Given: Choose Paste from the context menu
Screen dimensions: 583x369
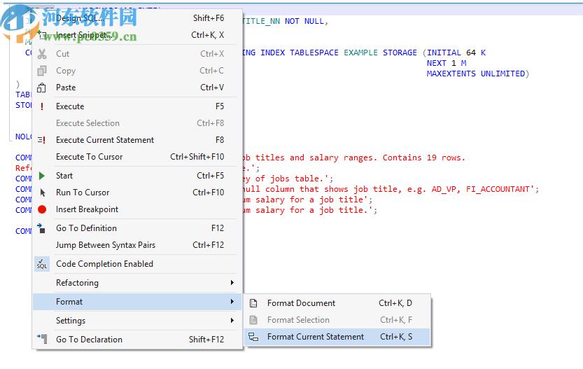Looking at the screenshot, I should [x=137, y=88].
